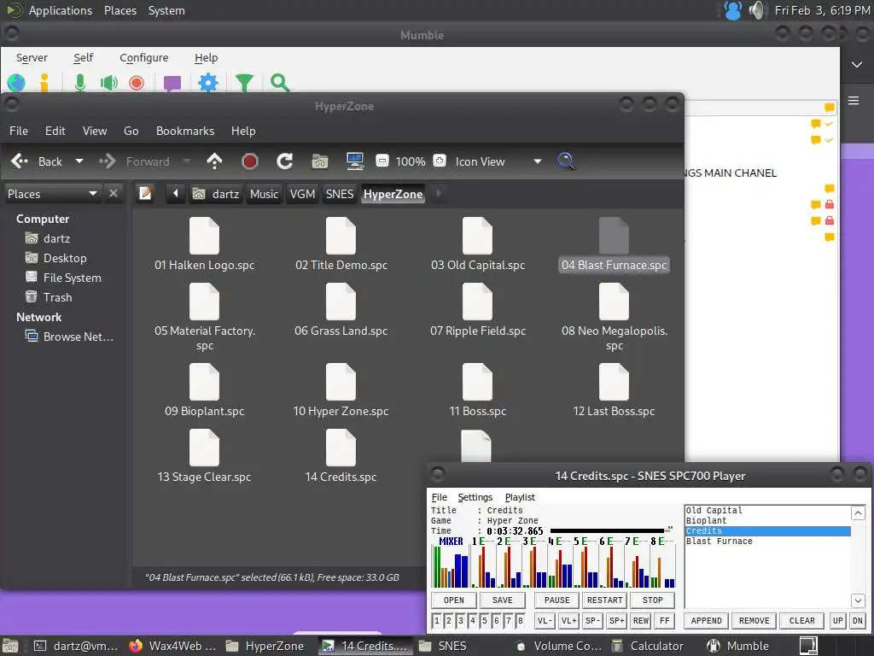874x656 pixels.
Task: Start recording in Mumble toolbar
Action: 137,83
